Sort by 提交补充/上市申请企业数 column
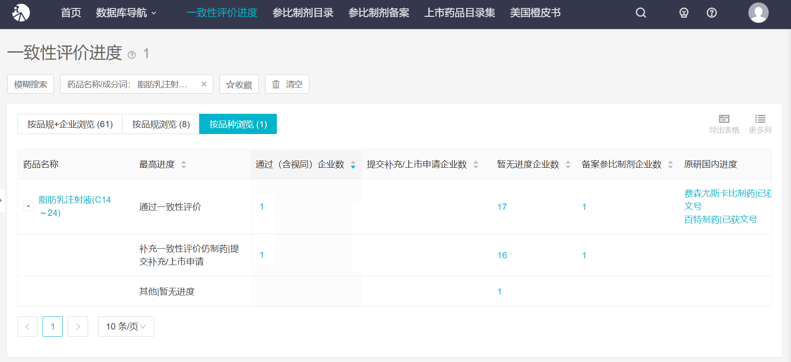Viewport: 791px width, 362px height. (x=476, y=164)
